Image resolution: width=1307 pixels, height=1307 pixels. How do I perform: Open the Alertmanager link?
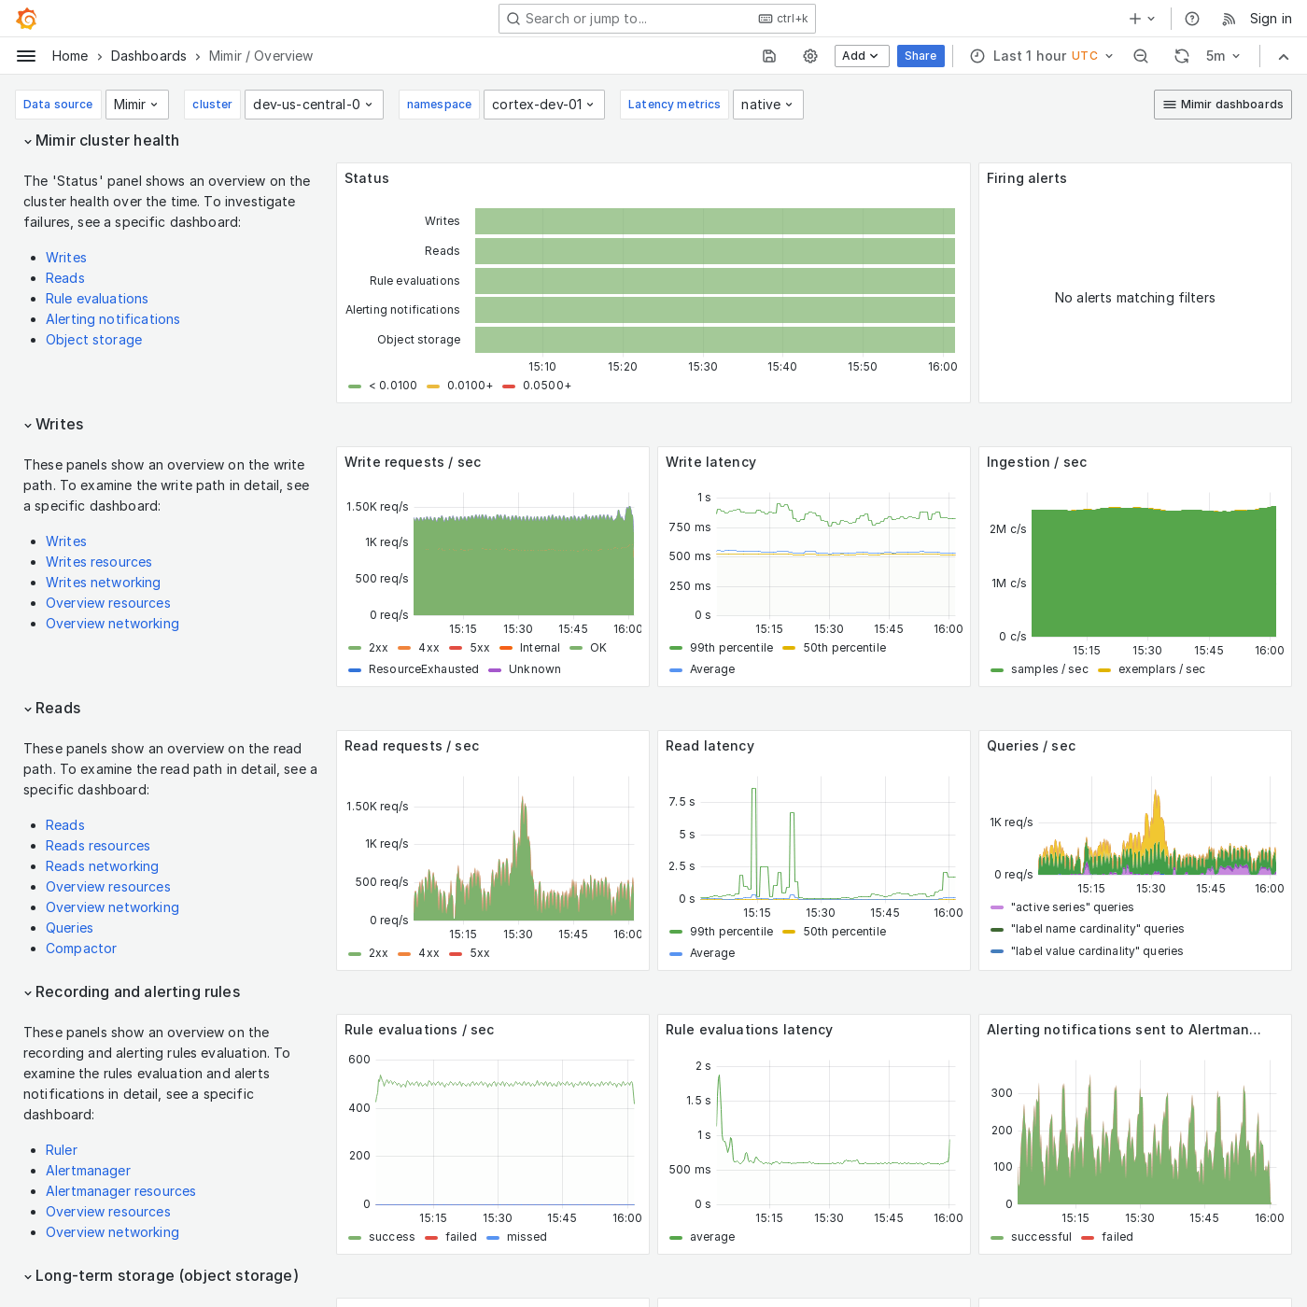[89, 1171]
